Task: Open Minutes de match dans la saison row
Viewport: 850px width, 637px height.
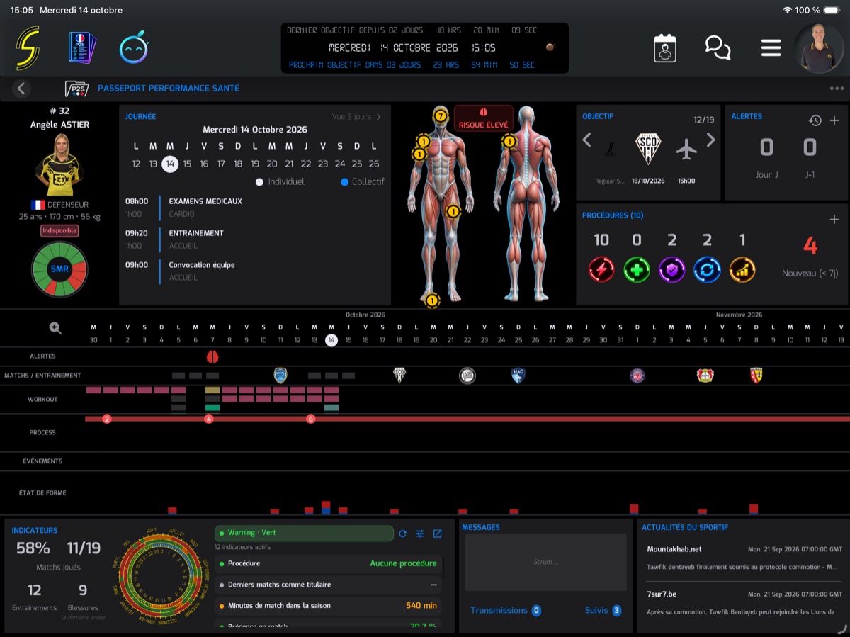Action: tap(328, 606)
